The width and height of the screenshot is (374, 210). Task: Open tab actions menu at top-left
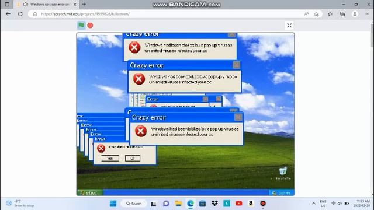click(7, 4)
